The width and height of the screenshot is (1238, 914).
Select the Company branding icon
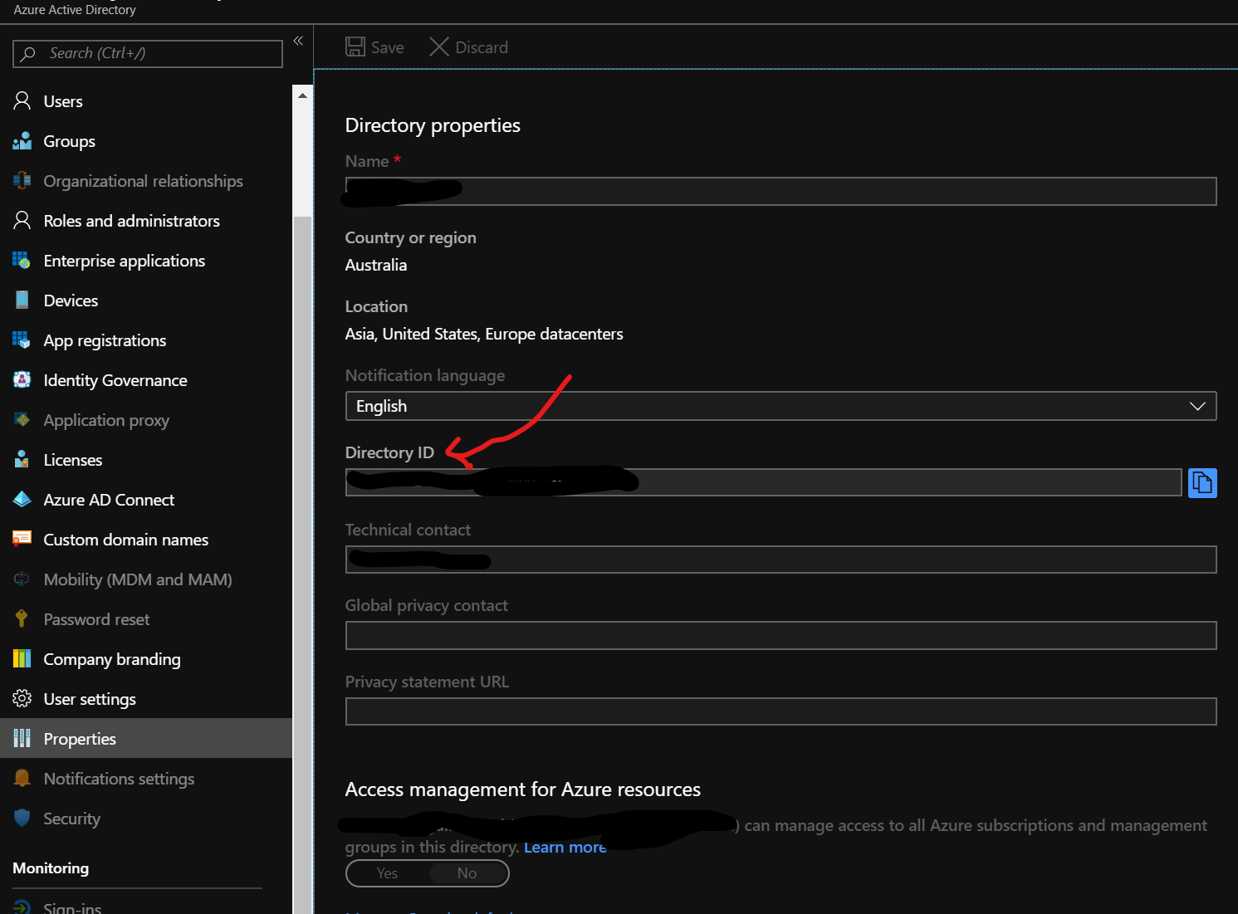(22, 658)
